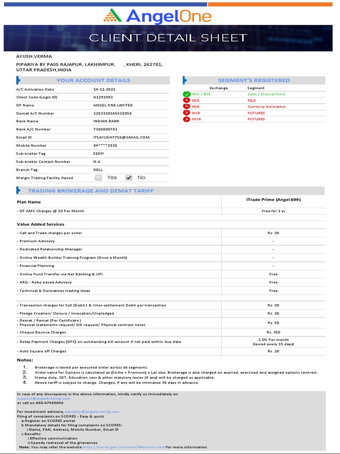Viewport: 340px width, 454px height.
Task: Click the sub-broker contact value N.A.
Action: point(97,161)
